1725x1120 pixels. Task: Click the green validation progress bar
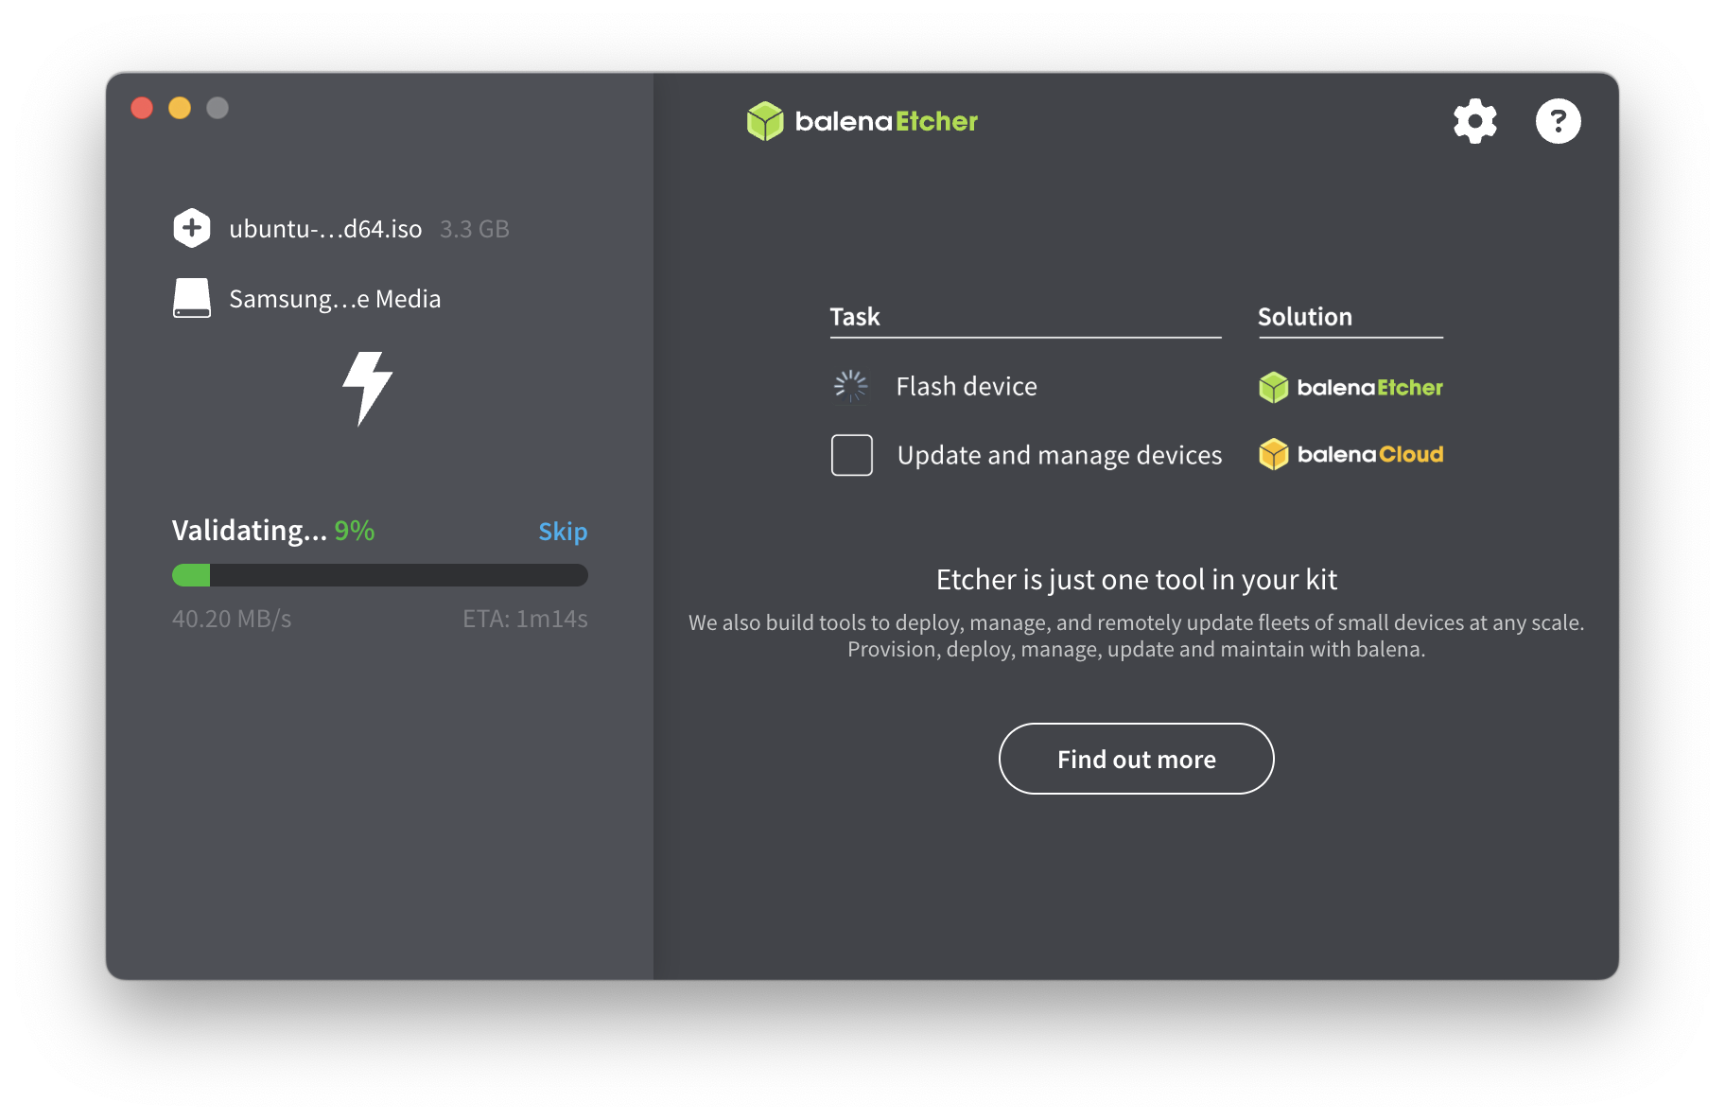(379, 575)
